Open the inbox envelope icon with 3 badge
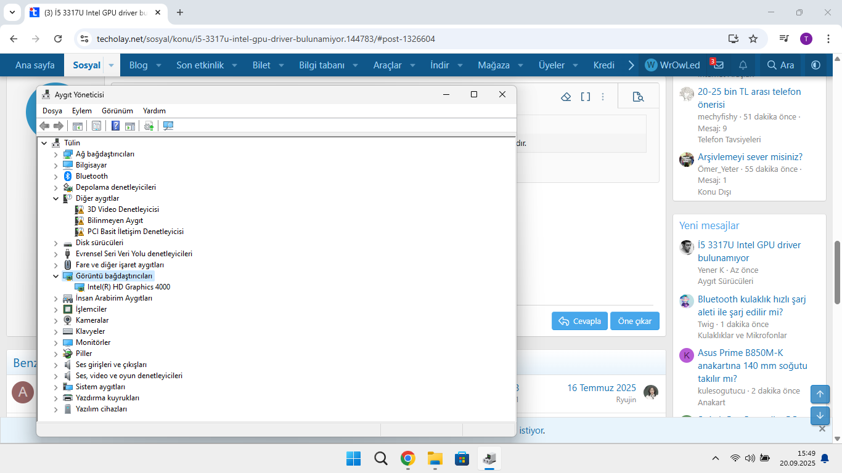 click(717, 65)
